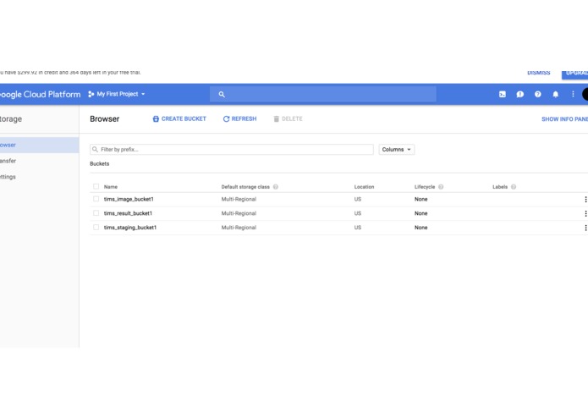Click Multi-Regional in tims_image_bucket1 row

click(239, 199)
